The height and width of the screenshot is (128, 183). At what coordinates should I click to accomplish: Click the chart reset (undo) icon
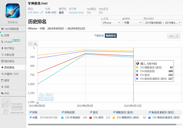(x=30, y=44)
